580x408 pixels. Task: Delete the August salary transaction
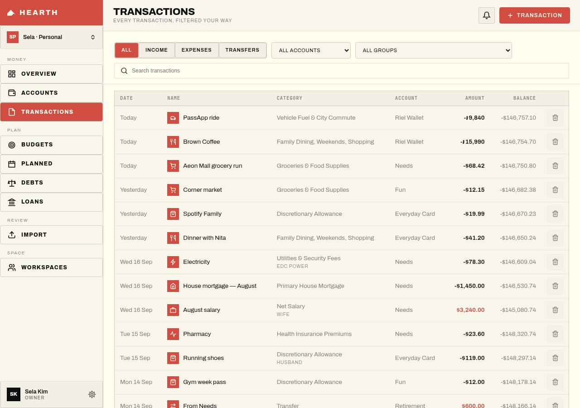tap(555, 310)
